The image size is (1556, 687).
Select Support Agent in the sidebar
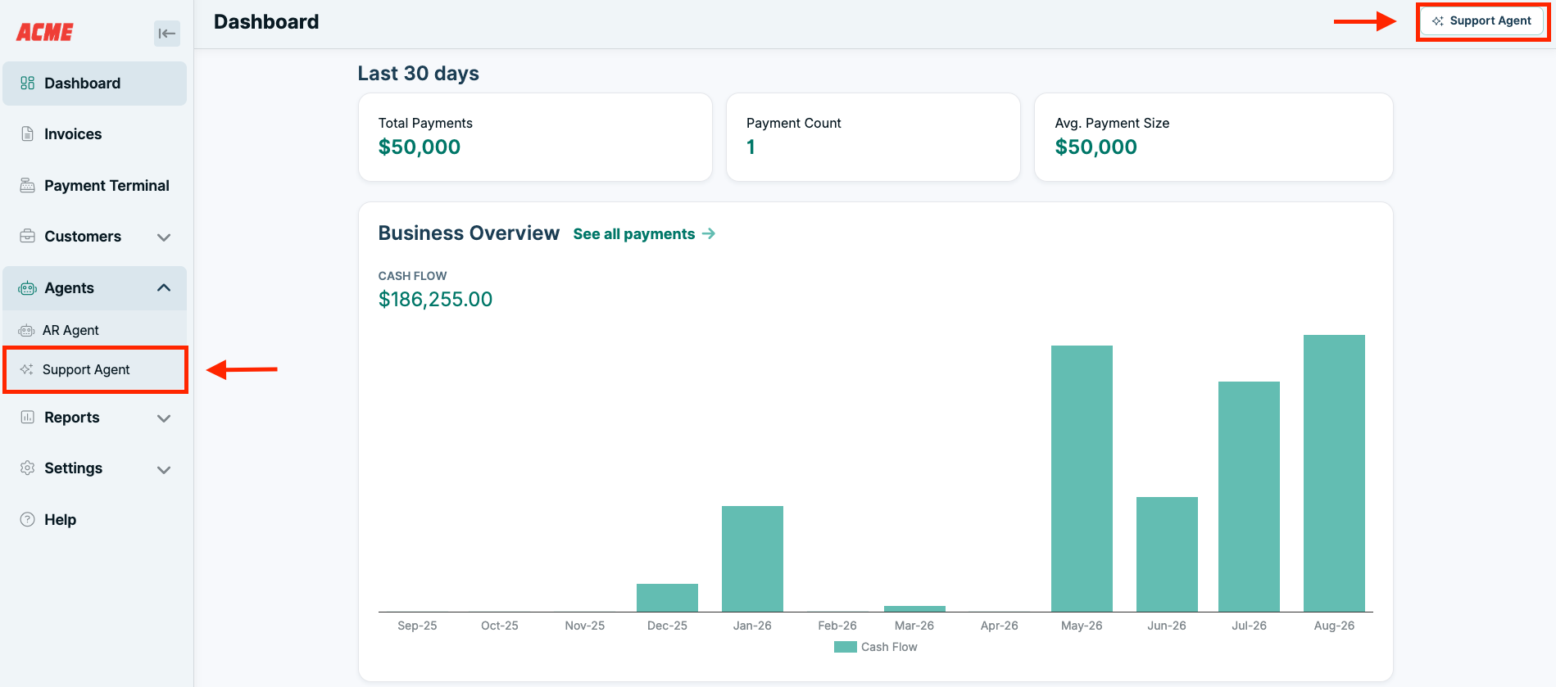point(95,369)
